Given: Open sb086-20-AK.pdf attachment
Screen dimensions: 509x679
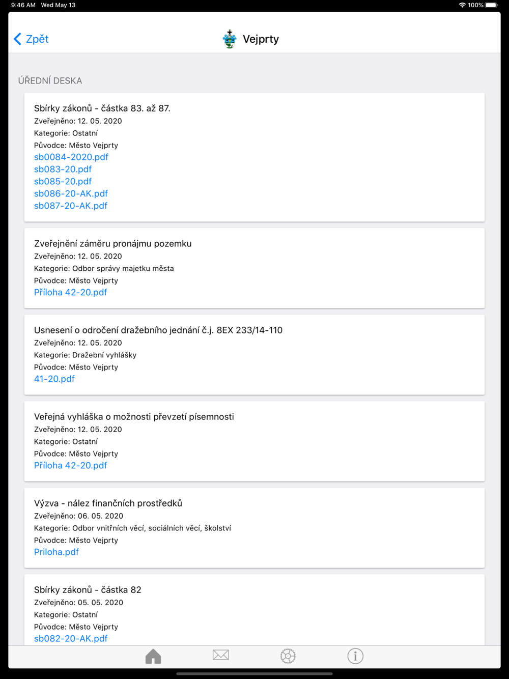Looking at the screenshot, I should coord(71,194).
